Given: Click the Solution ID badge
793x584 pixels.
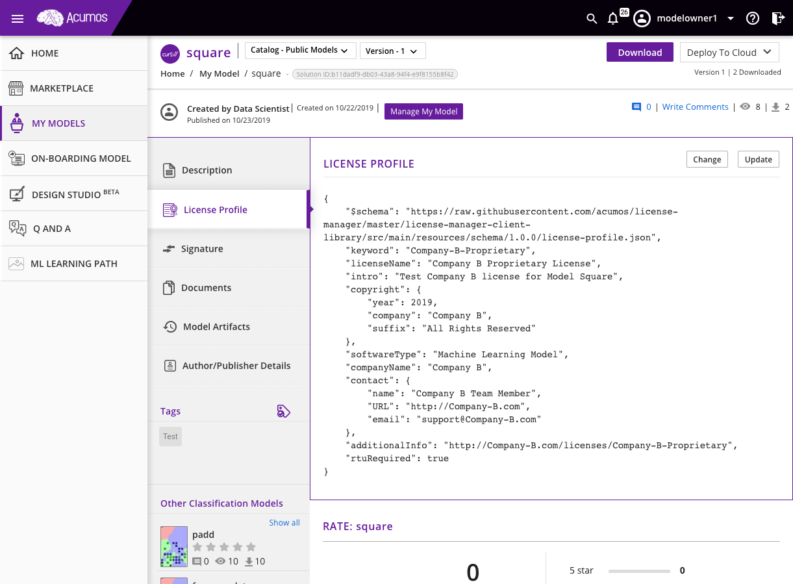Looking at the screenshot, I should click(x=375, y=74).
